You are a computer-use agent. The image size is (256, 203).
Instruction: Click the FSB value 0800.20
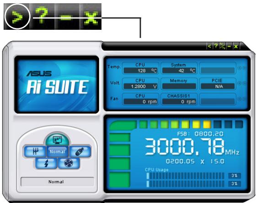tap(209, 134)
